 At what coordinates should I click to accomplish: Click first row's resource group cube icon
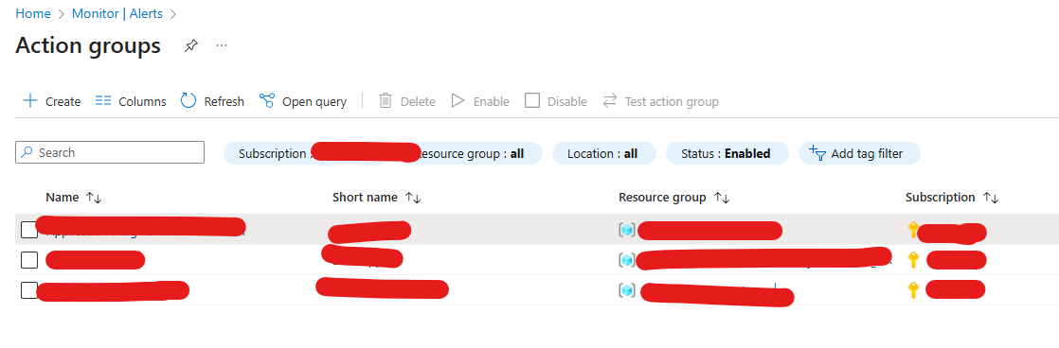click(627, 230)
